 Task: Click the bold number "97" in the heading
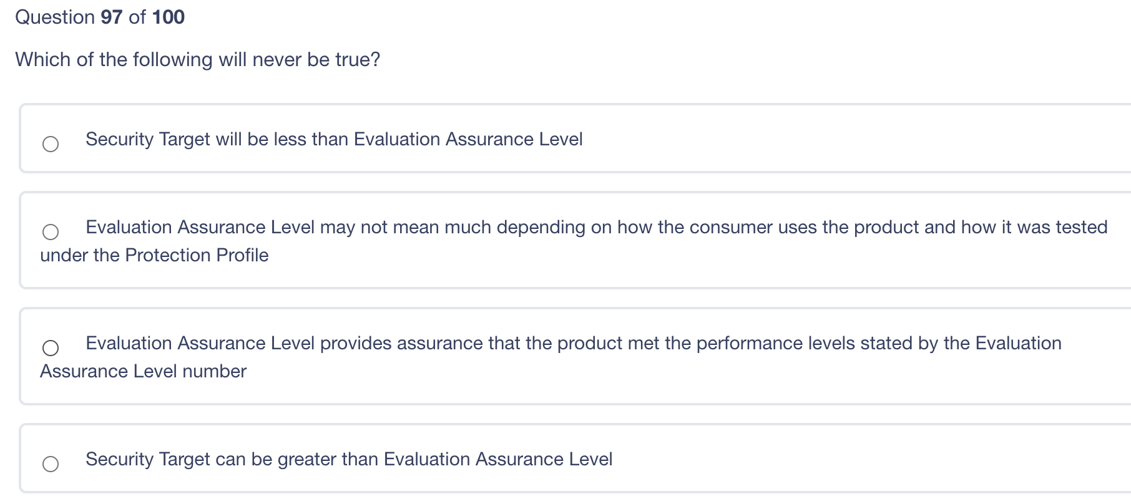(112, 17)
